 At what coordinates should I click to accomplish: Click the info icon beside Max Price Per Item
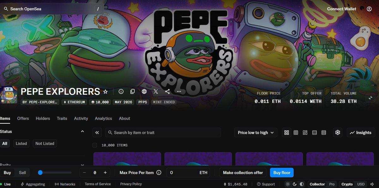click(x=159, y=173)
